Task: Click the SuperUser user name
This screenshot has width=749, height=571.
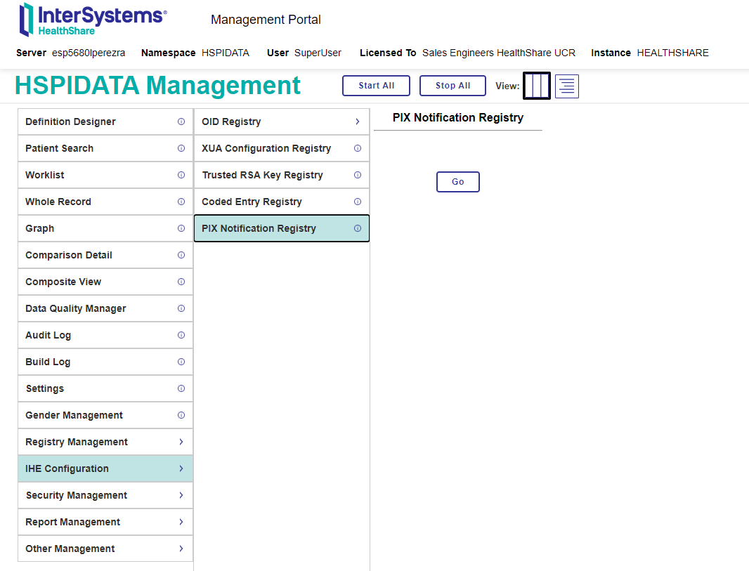Action: click(x=318, y=53)
